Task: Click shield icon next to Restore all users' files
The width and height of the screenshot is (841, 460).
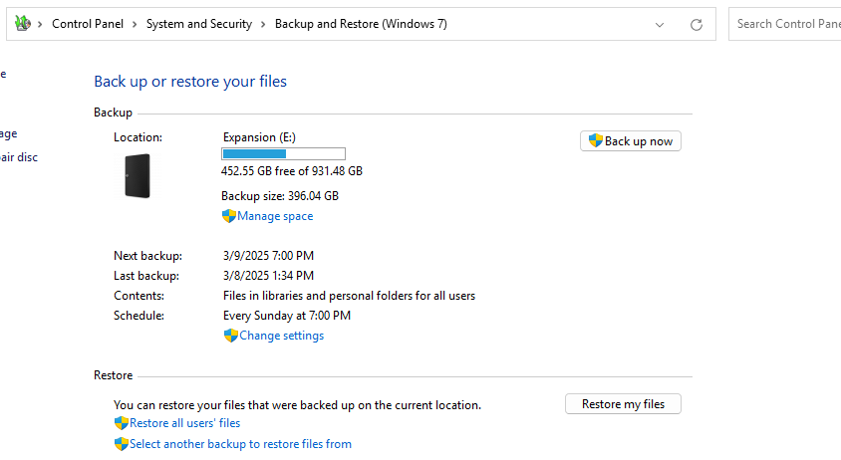Action: pos(122,423)
